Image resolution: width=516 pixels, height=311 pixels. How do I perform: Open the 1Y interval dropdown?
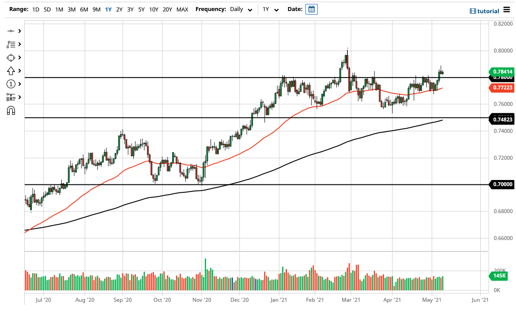pos(271,9)
